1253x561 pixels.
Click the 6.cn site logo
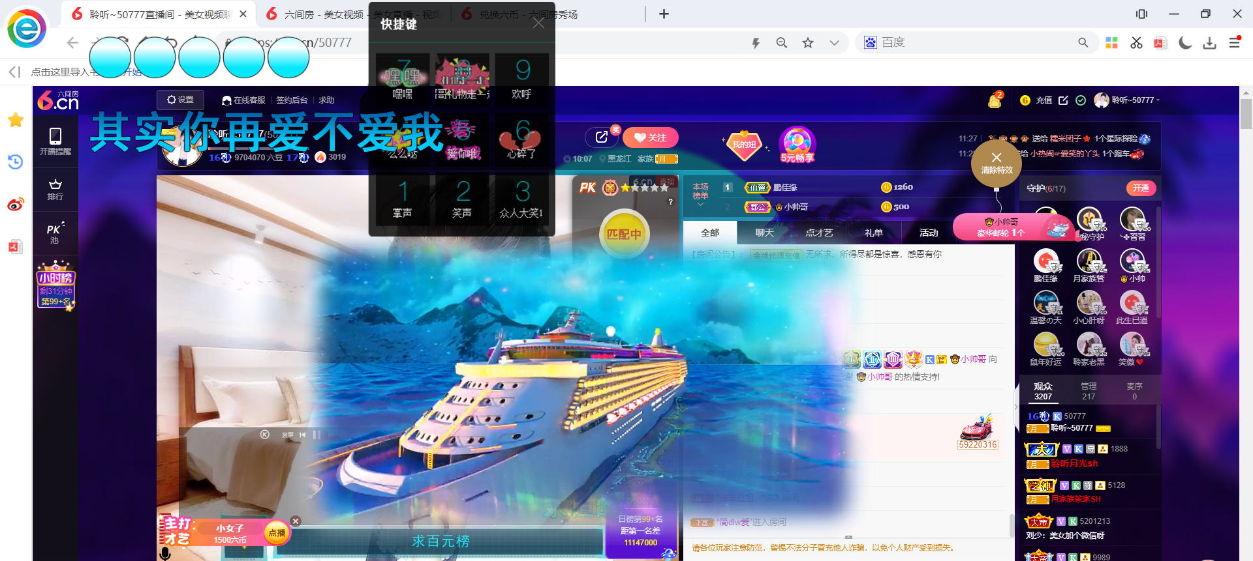coord(57,100)
